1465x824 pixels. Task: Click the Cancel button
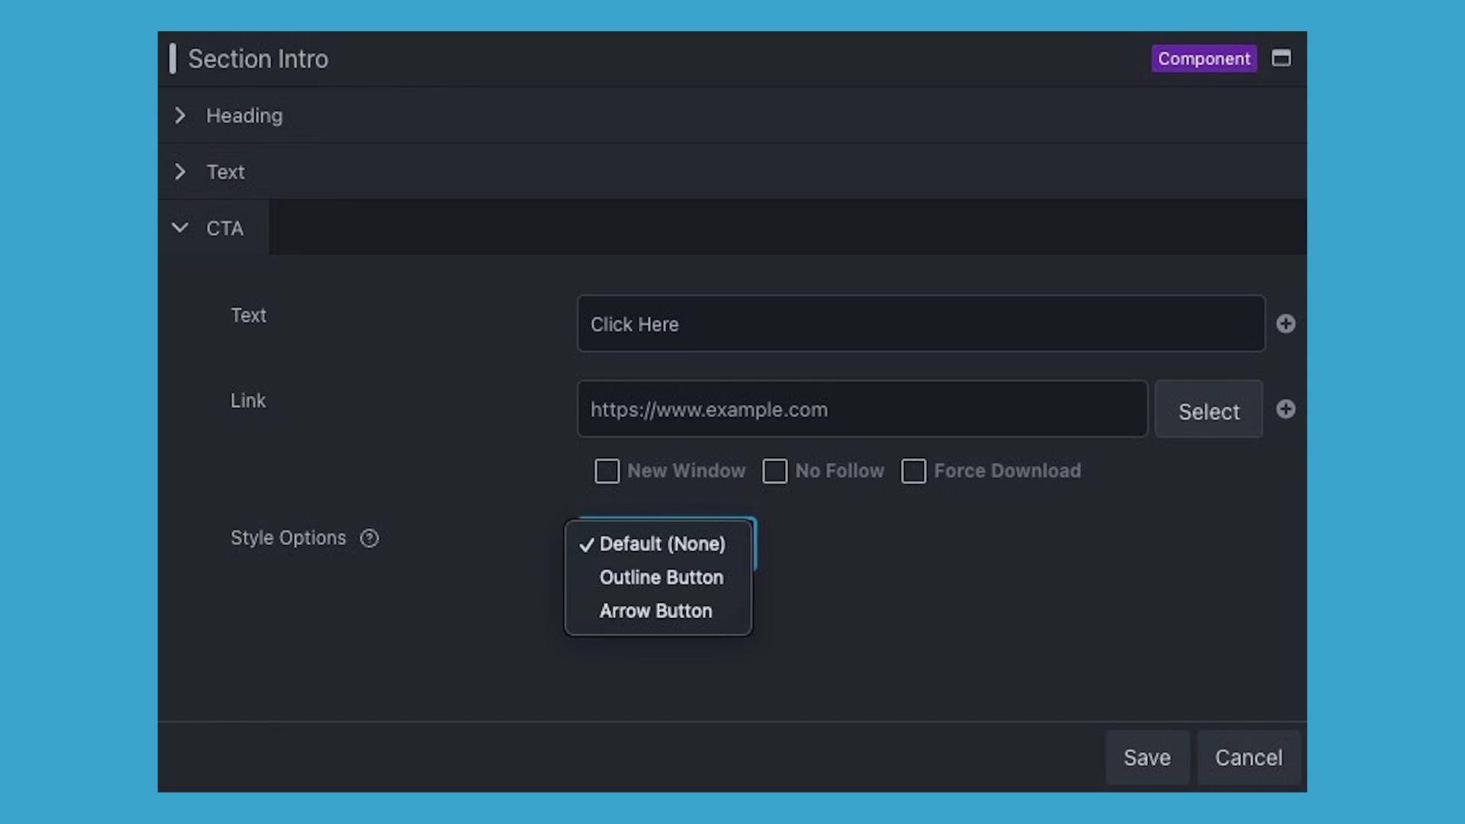1248,757
